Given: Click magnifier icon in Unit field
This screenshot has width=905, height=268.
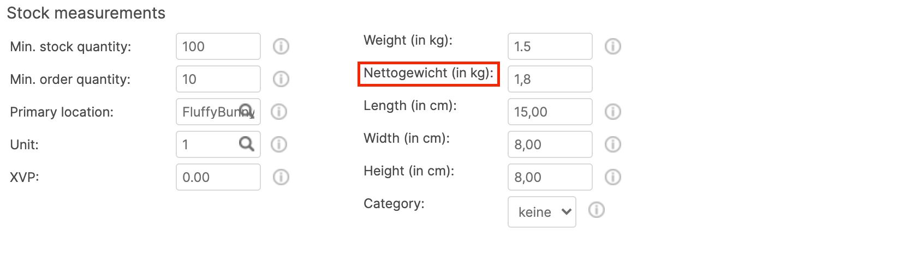Looking at the screenshot, I should 247,144.
